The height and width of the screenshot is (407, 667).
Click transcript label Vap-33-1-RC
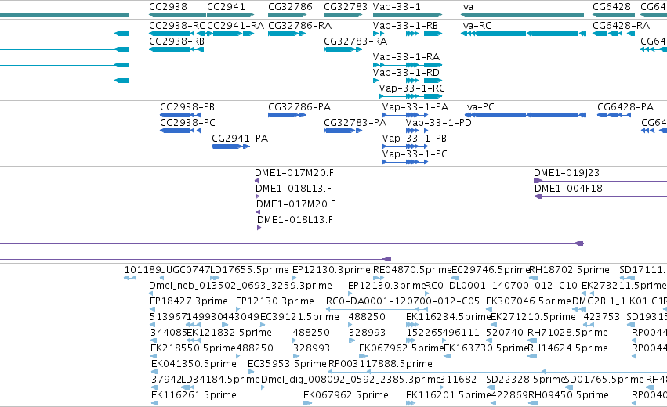point(411,88)
